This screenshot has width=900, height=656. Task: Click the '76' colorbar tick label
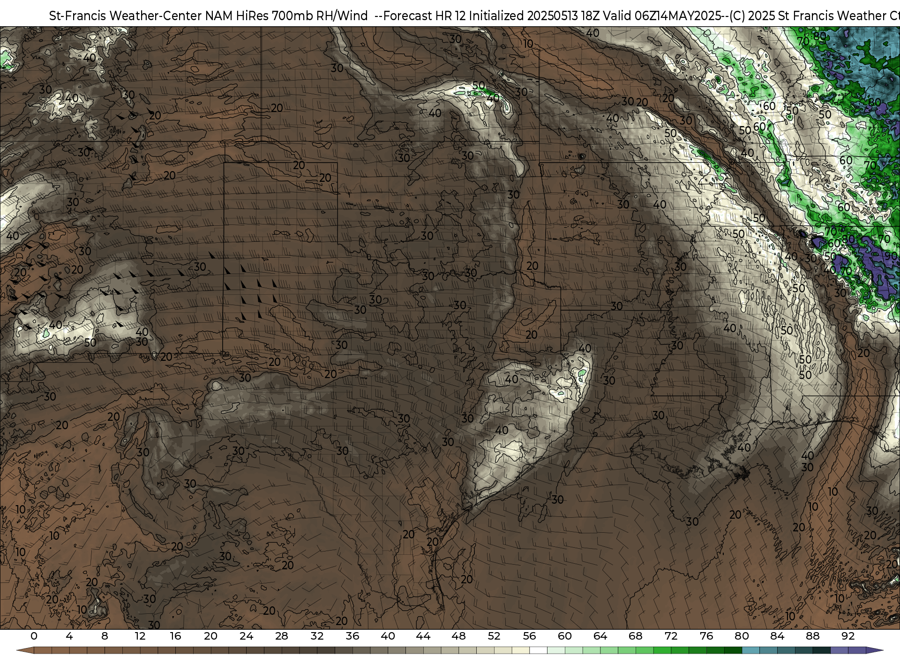706,636
